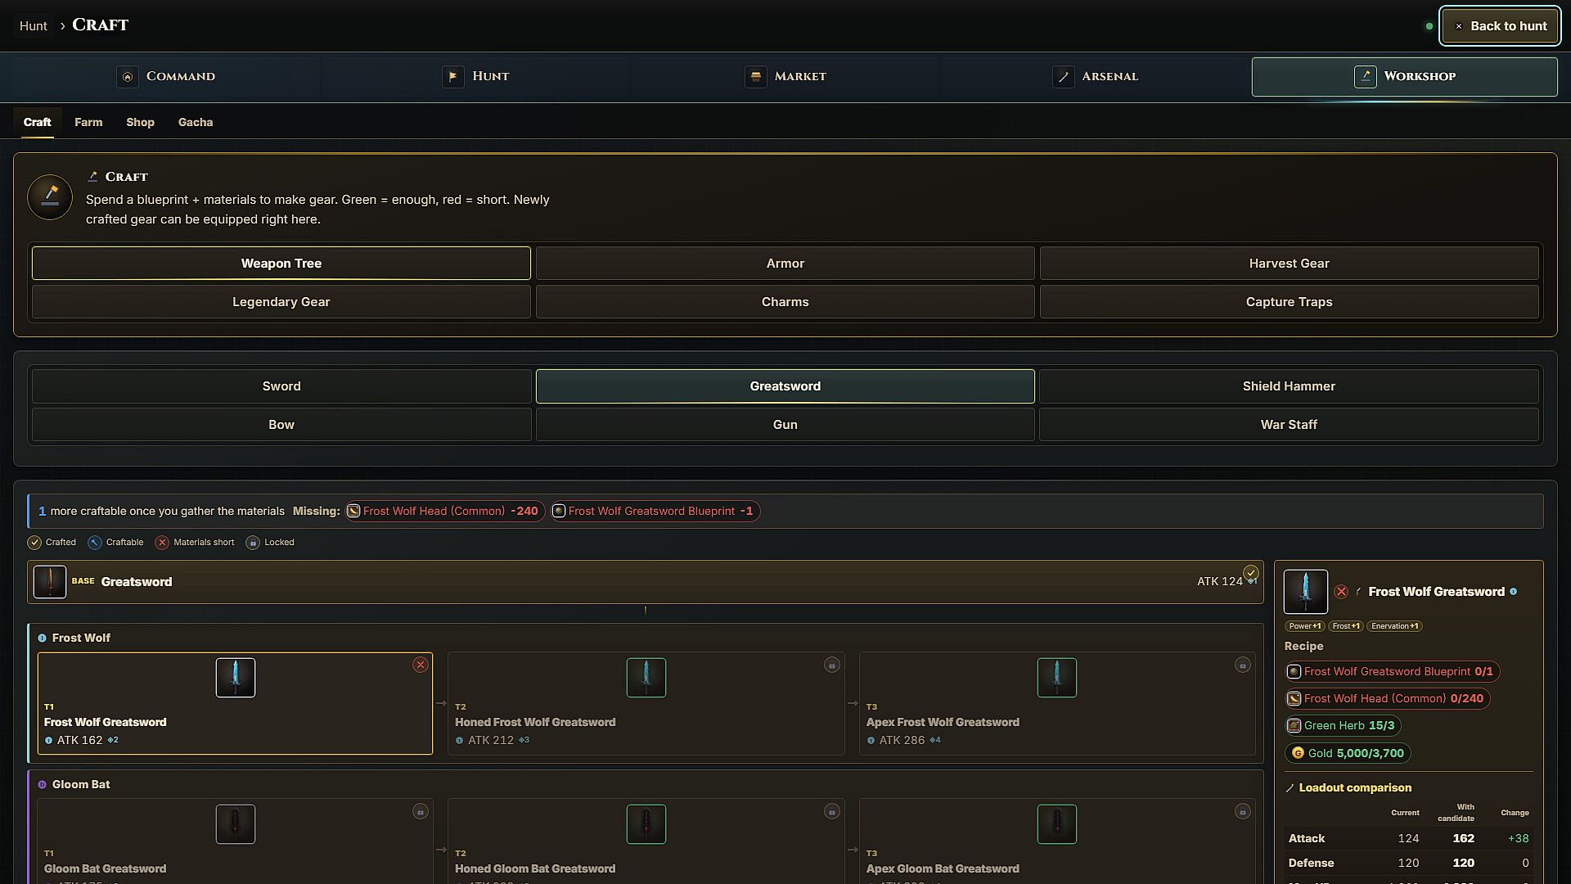Choose the Gun weapon type

coord(785,425)
